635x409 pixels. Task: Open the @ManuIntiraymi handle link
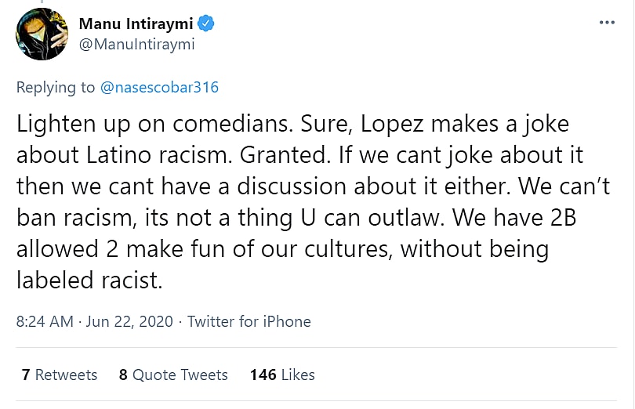pos(136,45)
